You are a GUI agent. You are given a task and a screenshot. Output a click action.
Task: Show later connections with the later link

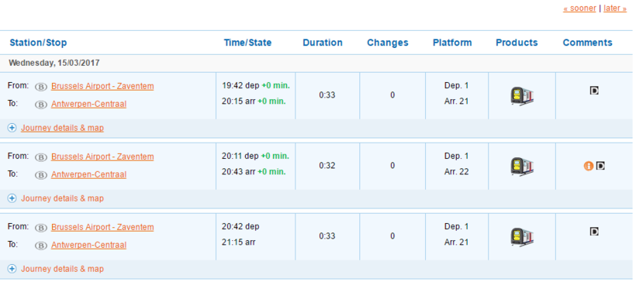615,8
